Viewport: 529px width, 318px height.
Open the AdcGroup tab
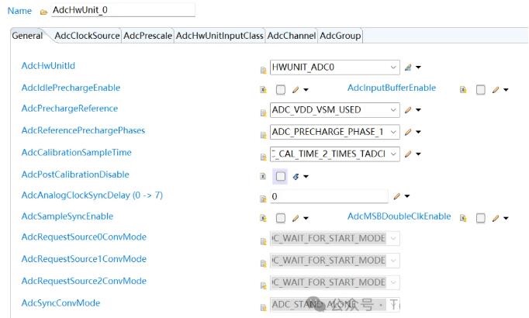[341, 36]
